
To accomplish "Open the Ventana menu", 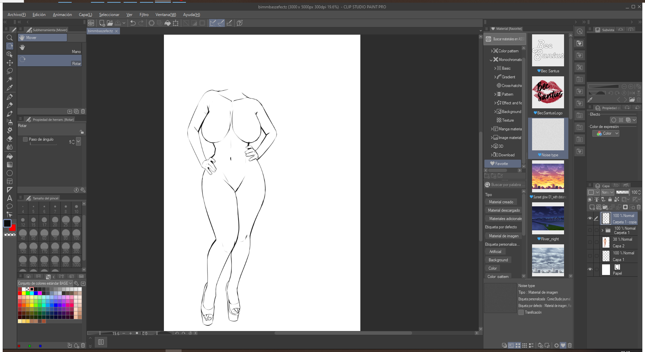I will tap(166, 15).
